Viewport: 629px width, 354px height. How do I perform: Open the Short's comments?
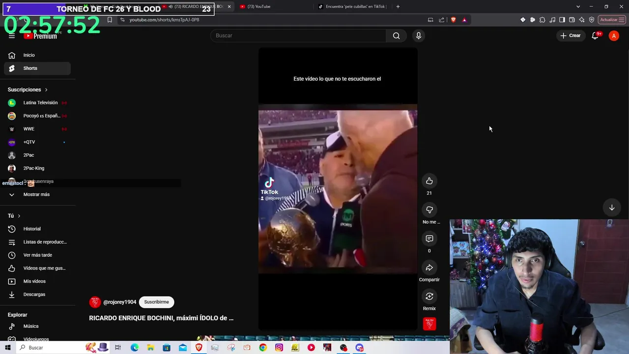click(x=429, y=238)
